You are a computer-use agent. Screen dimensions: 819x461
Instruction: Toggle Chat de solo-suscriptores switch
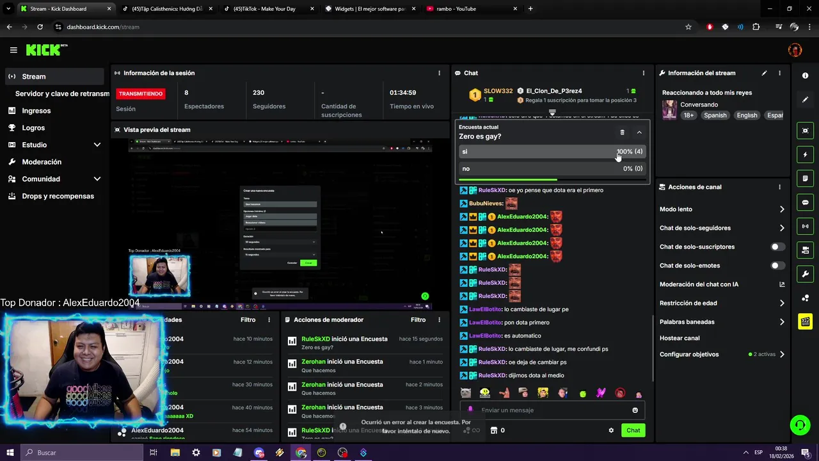pyautogui.click(x=777, y=247)
